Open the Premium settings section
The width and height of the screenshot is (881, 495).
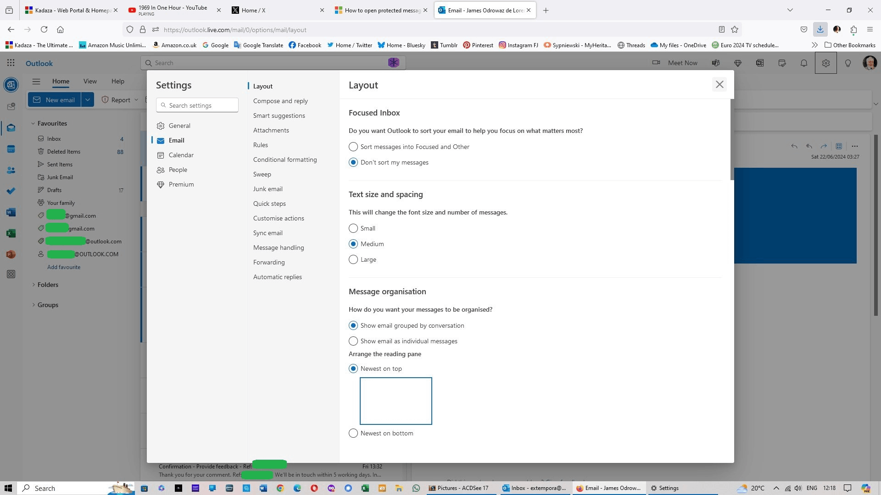click(181, 184)
